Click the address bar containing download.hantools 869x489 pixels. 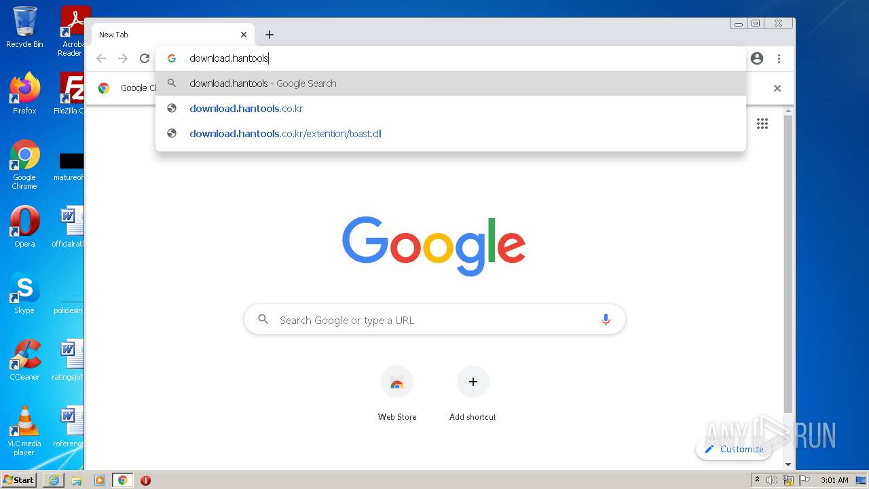click(451, 58)
